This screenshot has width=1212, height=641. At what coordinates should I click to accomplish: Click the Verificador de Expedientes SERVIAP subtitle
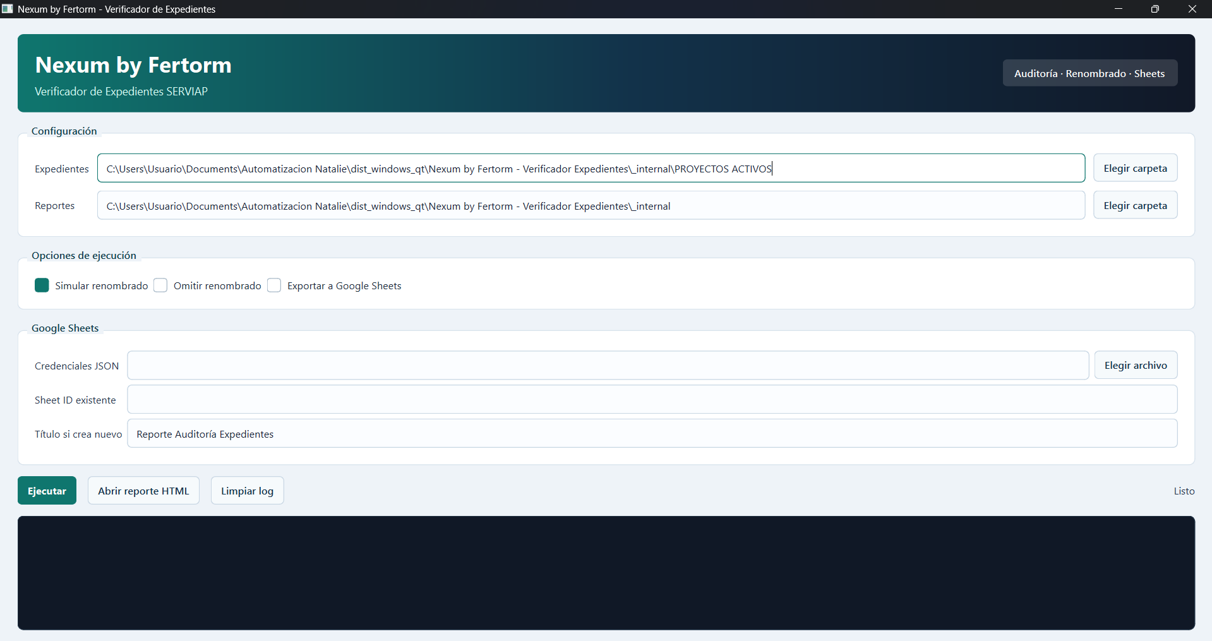(121, 92)
